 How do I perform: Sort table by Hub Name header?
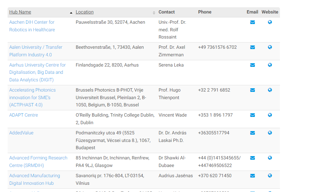pos(20,12)
